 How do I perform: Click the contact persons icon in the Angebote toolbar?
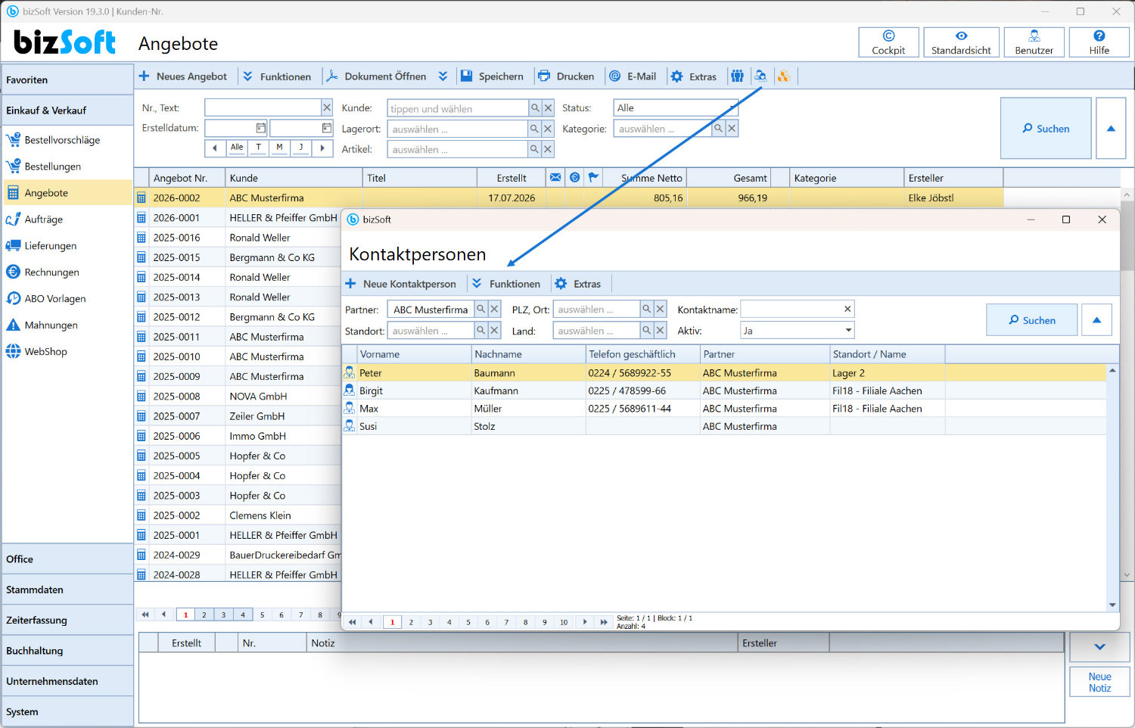click(760, 76)
